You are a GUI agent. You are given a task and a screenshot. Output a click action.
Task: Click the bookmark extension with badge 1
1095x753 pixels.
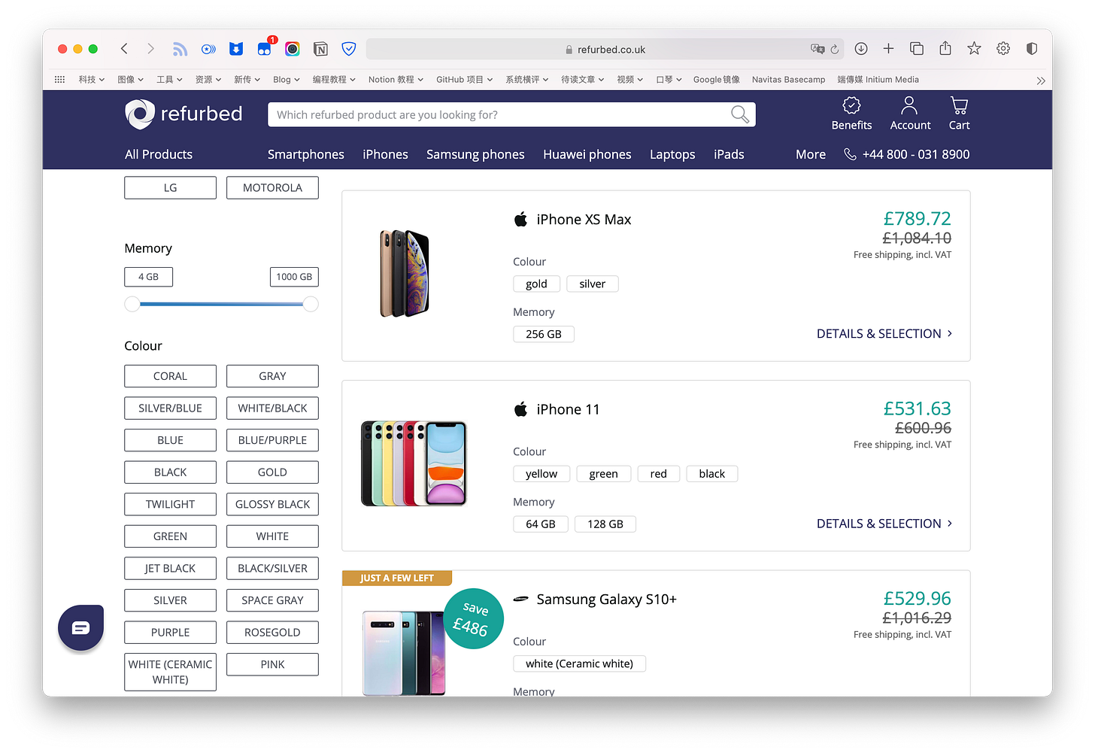click(265, 47)
